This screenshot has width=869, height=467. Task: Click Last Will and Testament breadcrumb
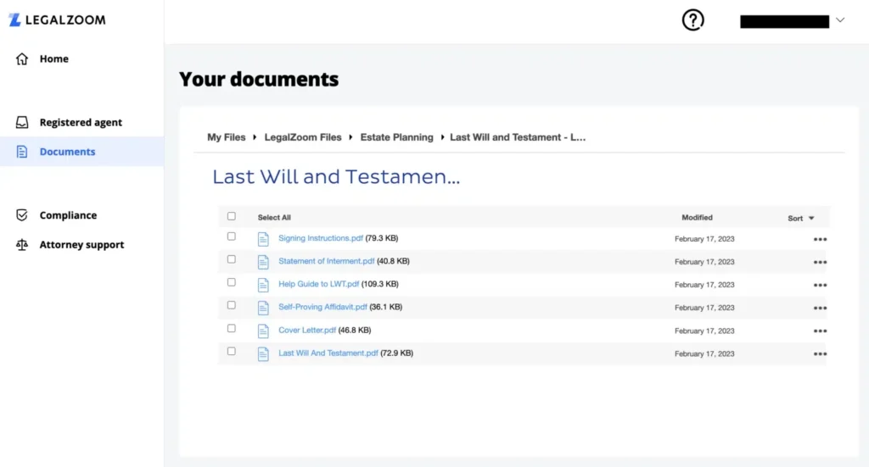(518, 137)
